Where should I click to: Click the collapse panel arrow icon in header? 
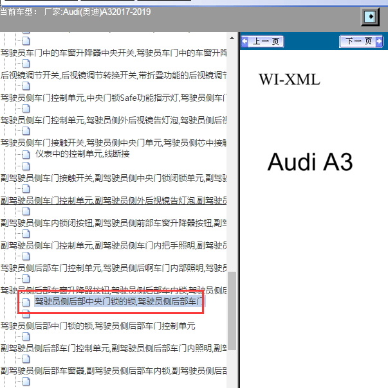pyautogui.click(x=370, y=17)
